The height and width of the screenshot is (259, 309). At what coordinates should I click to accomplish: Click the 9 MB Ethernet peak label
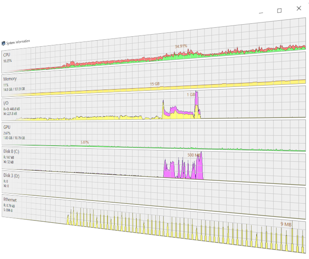286,224
